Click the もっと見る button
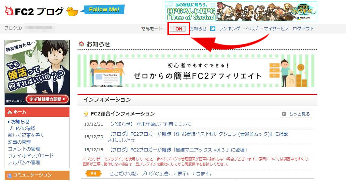346x181 pixels. pos(296,114)
